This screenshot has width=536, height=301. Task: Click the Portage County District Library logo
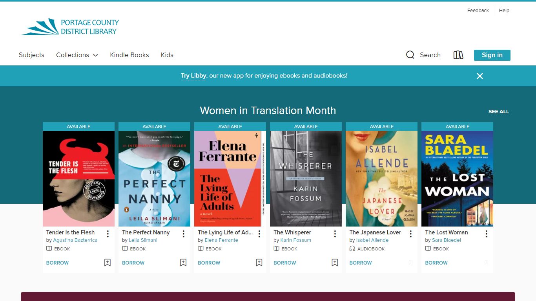70,27
